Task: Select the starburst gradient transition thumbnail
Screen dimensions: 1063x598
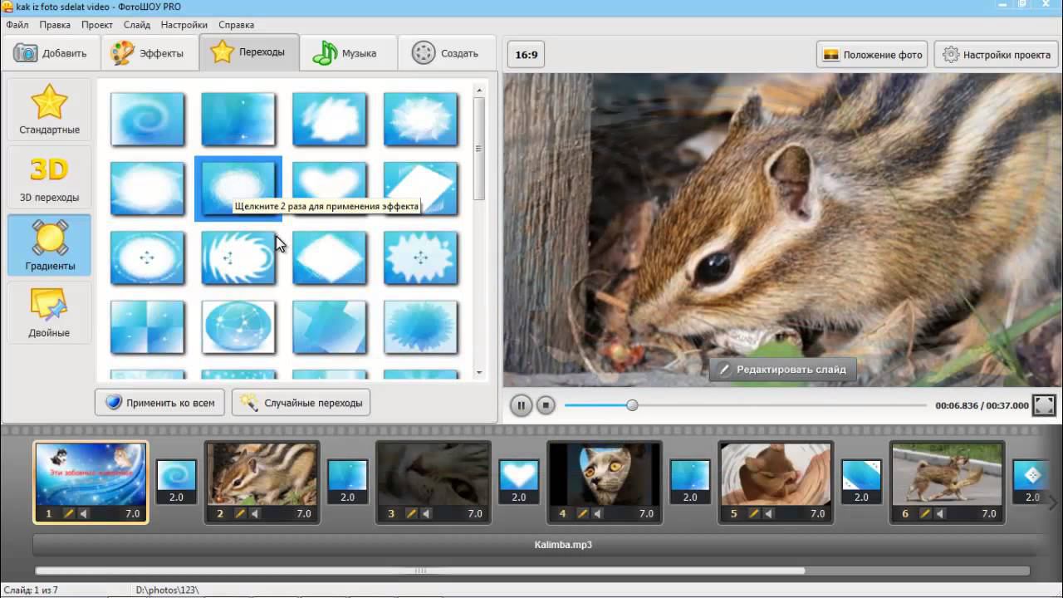Action: [x=420, y=120]
